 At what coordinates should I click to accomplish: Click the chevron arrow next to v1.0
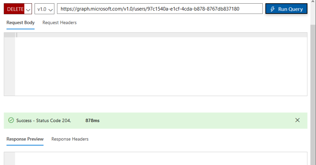pos(50,9)
